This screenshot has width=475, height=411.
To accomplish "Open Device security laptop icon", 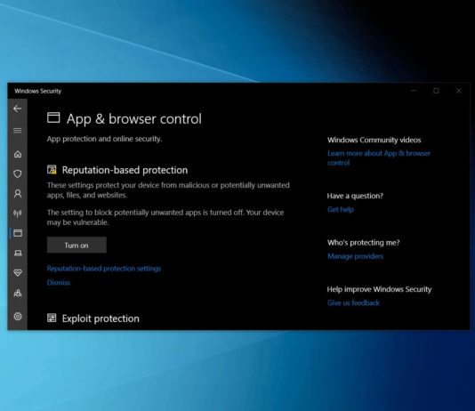I will pyautogui.click(x=18, y=253).
